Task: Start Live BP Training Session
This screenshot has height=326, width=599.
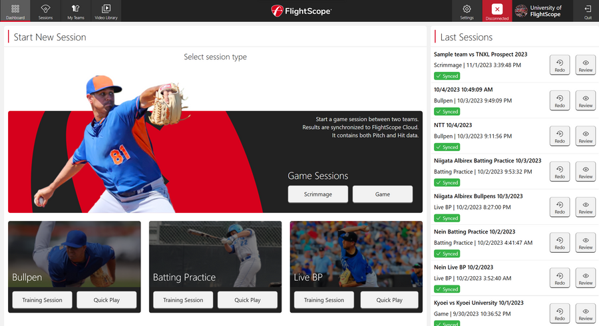Action: 324,300
